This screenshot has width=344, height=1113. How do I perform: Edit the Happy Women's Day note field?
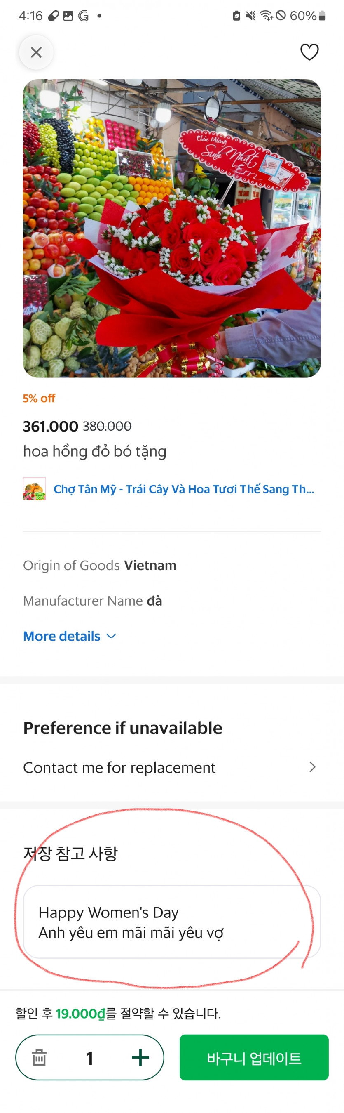172,922
